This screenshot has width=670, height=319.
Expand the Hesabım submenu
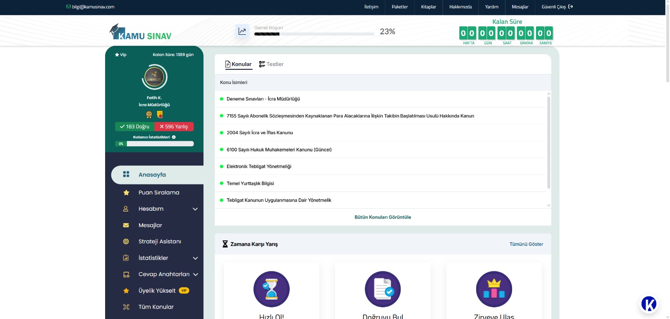195,209
